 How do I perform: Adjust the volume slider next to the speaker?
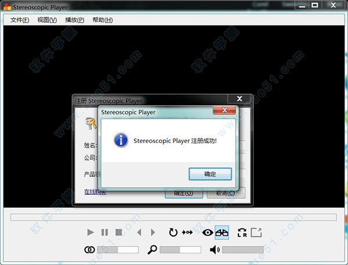pyautogui.click(x=243, y=250)
